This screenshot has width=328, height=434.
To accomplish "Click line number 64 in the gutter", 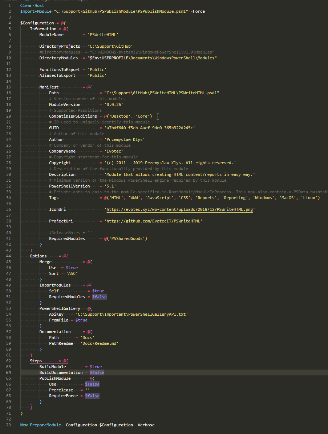I will coord(8,372).
